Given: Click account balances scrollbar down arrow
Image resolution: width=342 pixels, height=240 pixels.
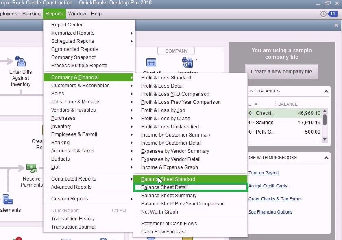Looking at the screenshot, I should click(x=325, y=139).
